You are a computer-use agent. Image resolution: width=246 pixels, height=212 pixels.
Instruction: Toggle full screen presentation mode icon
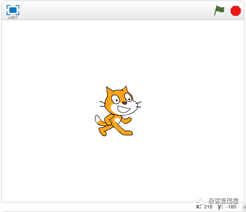[13, 10]
